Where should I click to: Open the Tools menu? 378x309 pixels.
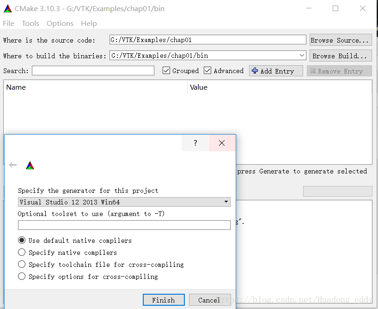(x=30, y=24)
